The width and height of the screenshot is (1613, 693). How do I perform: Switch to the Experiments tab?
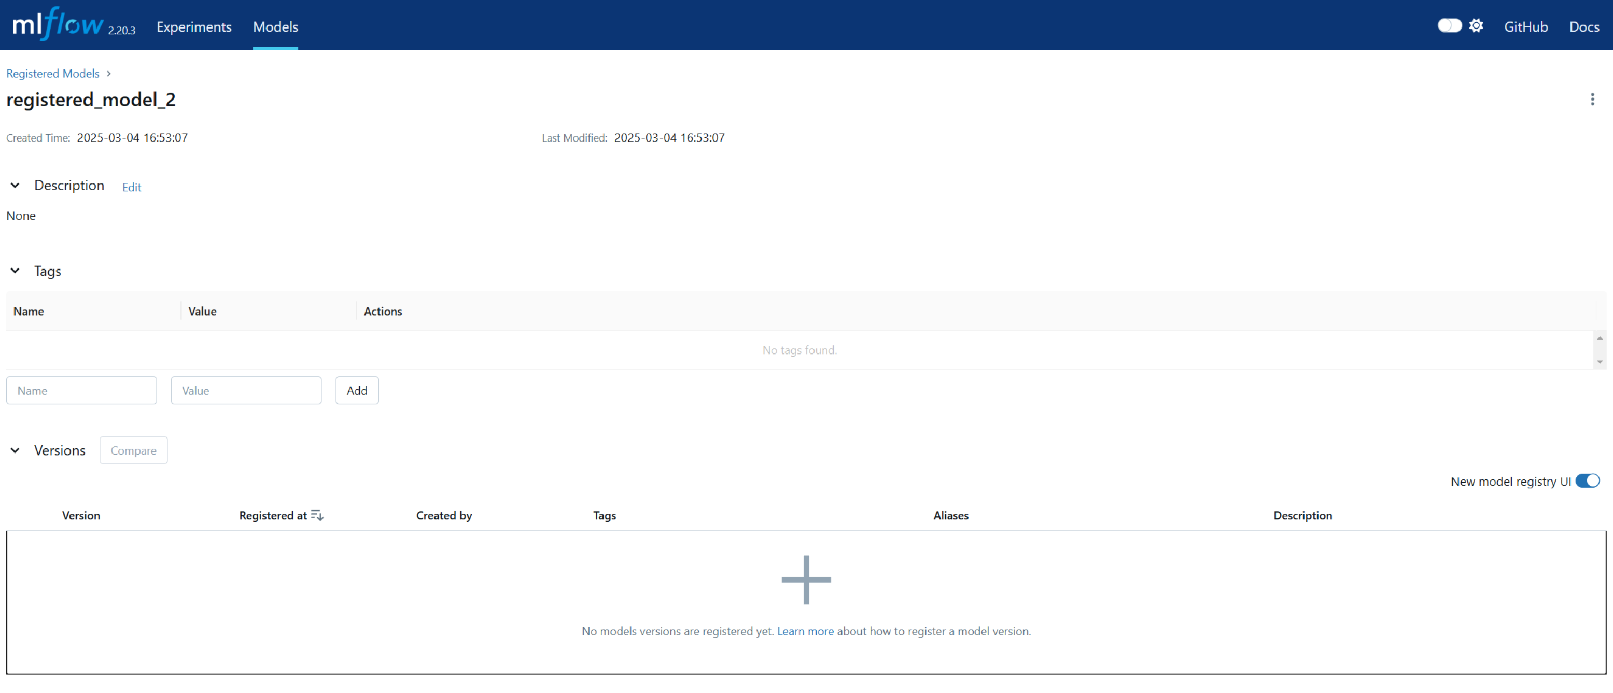click(193, 27)
